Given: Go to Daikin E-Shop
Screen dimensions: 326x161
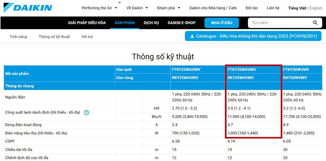Looking at the screenshot, I should 182,23.
